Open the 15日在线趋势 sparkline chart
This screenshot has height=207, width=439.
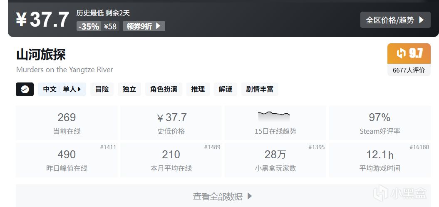click(x=275, y=123)
